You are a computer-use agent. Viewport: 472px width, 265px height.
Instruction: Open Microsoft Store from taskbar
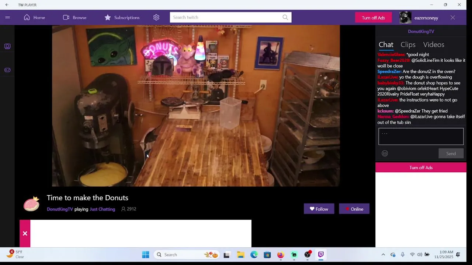tap(267, 255)
